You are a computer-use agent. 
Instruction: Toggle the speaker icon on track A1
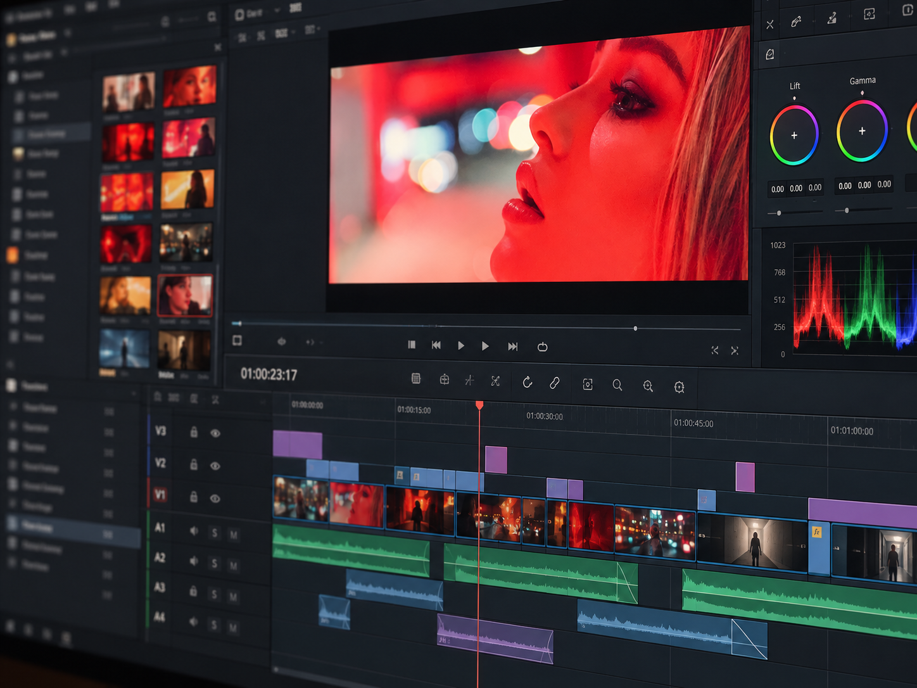coord(194,531)
